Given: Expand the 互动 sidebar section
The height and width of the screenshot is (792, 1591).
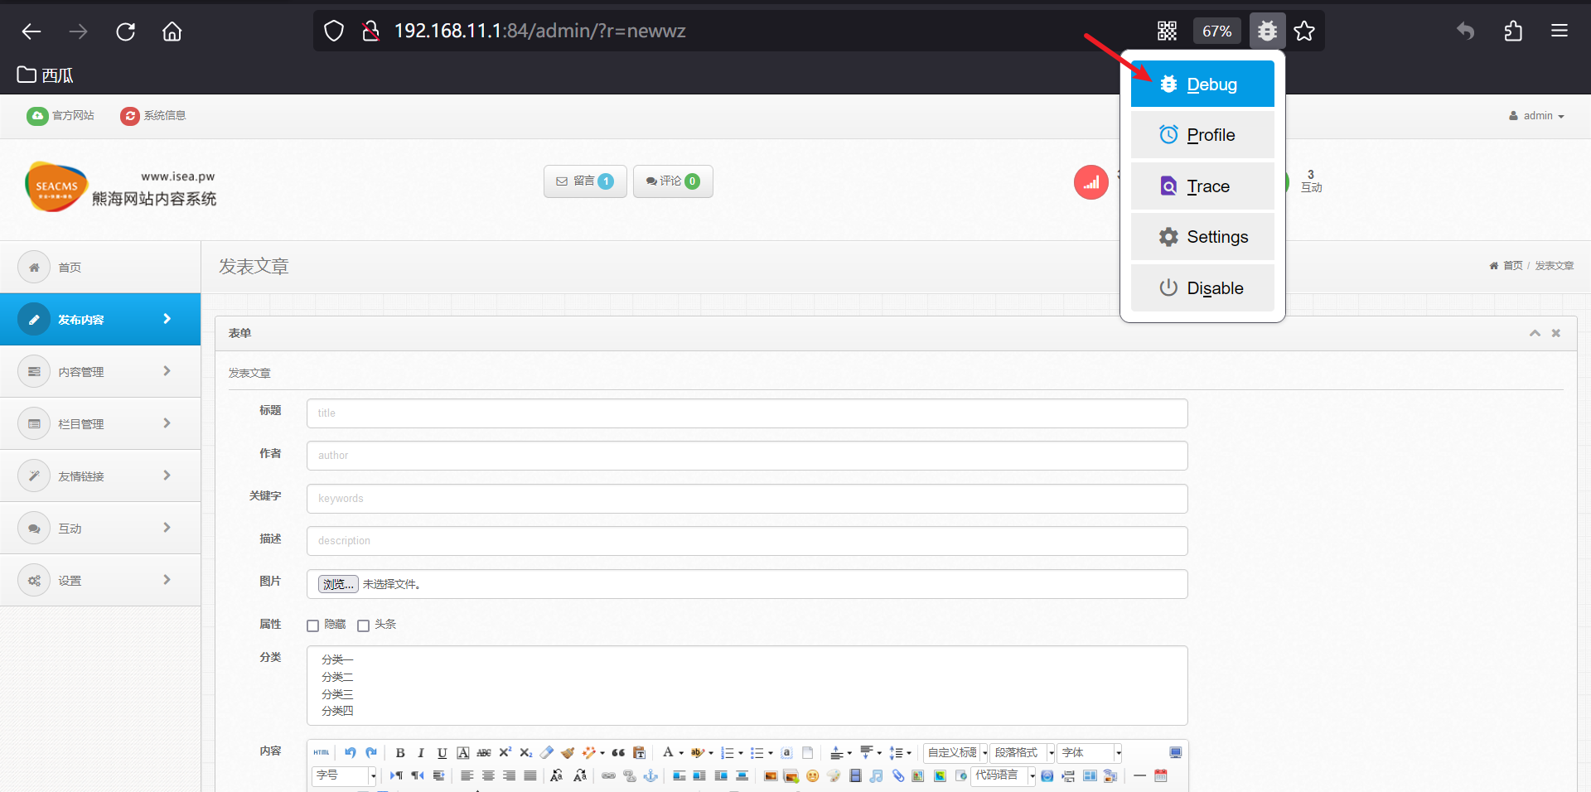Looking at the screenshot, I should (x=100, y=528).
